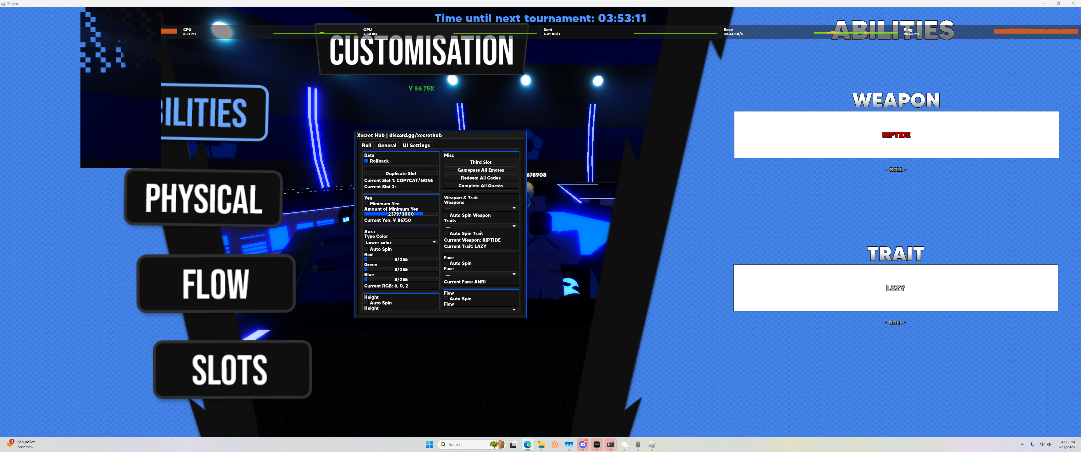Click the microphone tray icon
This screenshot has width=1081, height=452.
pos(1032,444)
